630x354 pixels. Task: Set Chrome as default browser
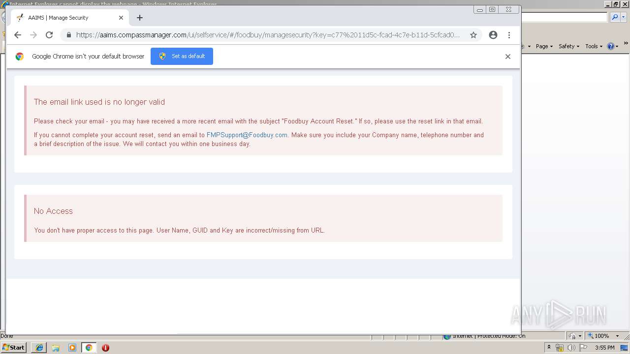tap(182, 56)
